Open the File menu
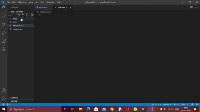 coord(8,2)
